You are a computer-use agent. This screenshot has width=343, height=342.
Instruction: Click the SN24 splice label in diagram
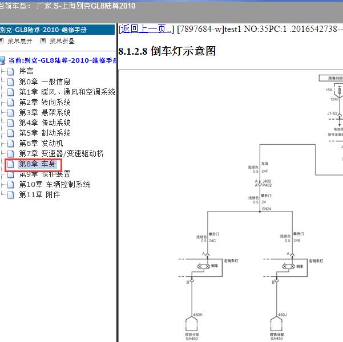point(267,209)
